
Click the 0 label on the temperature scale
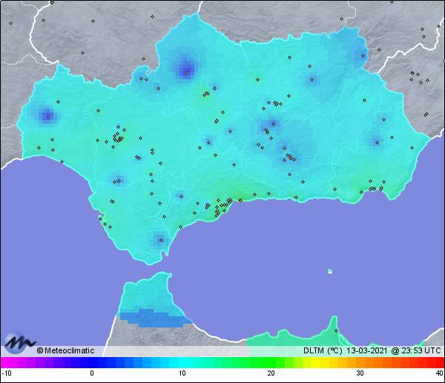pyautogui.click(x=92, y=373)
